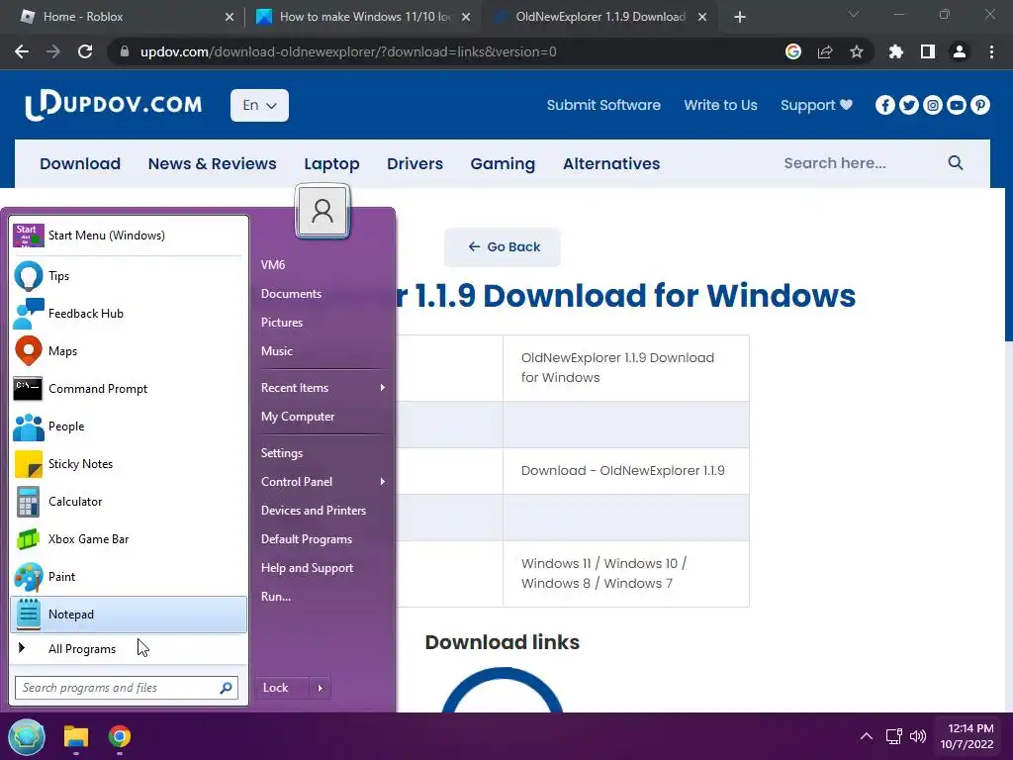Open My Computer
The image size is (1013, 760).
click(x=298, y=417)
